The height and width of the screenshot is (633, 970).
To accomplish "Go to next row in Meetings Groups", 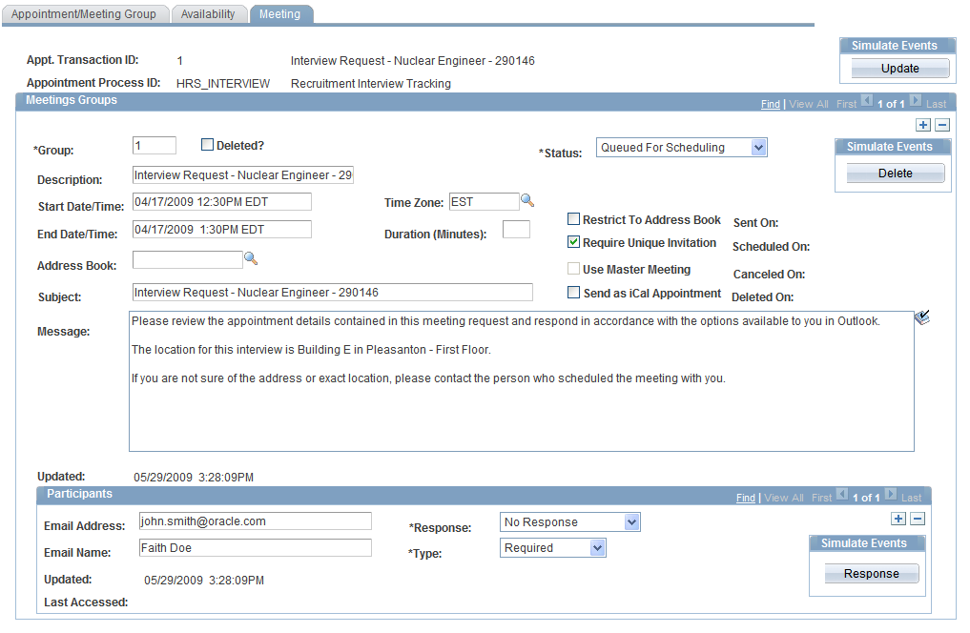I will 916,100.
